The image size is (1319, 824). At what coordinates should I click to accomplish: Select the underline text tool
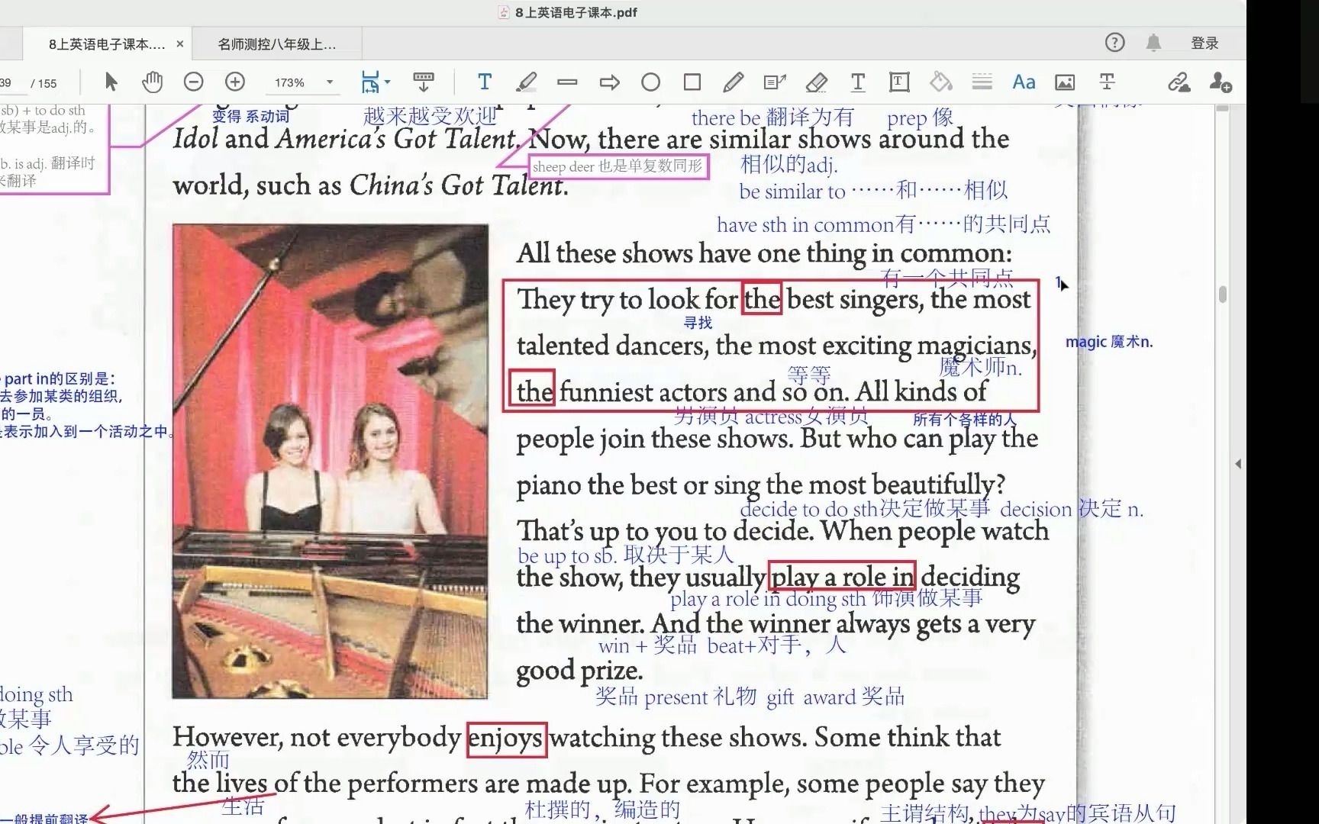[858, 82]
